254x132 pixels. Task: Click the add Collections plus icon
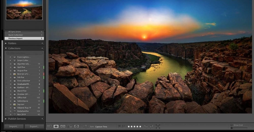42,48
